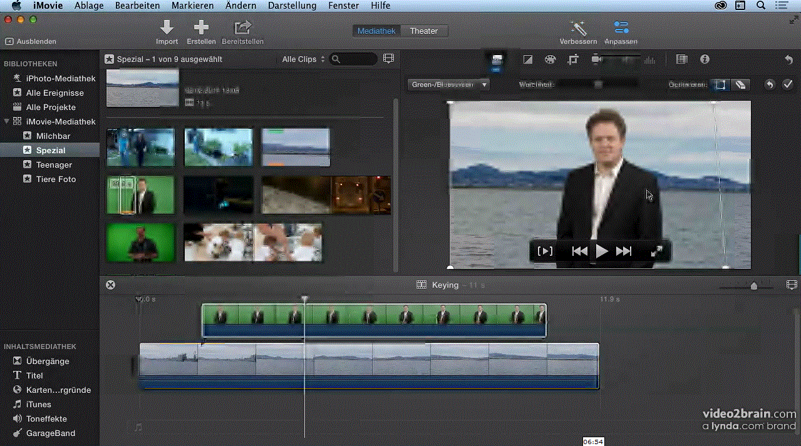Adjust the Weichheit softness slider
The width and height of the screenshot is (801, 446).
click(x=597, y=84)
